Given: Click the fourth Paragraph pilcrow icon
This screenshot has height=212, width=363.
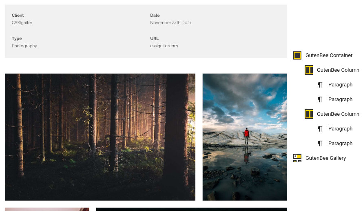Looking at the screenshot, I should point(320,144).
